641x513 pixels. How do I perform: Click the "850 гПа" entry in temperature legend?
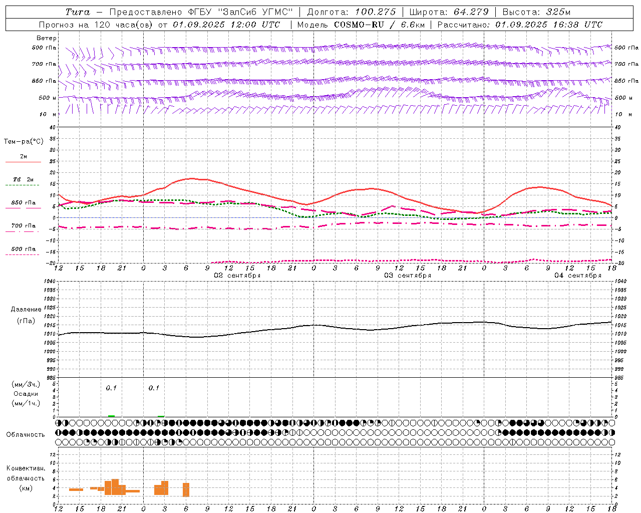tap(24, 203)
